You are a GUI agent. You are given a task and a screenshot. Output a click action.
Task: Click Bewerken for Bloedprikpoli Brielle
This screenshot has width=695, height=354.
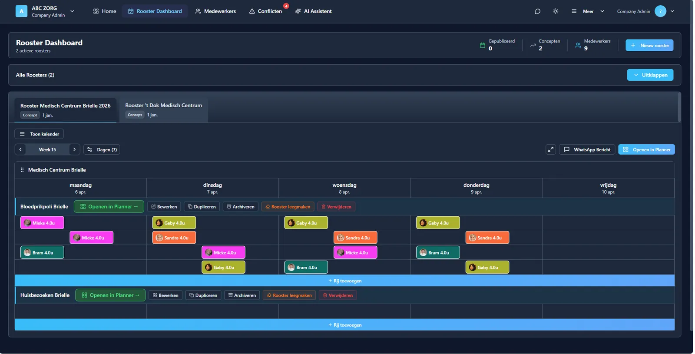164,207
